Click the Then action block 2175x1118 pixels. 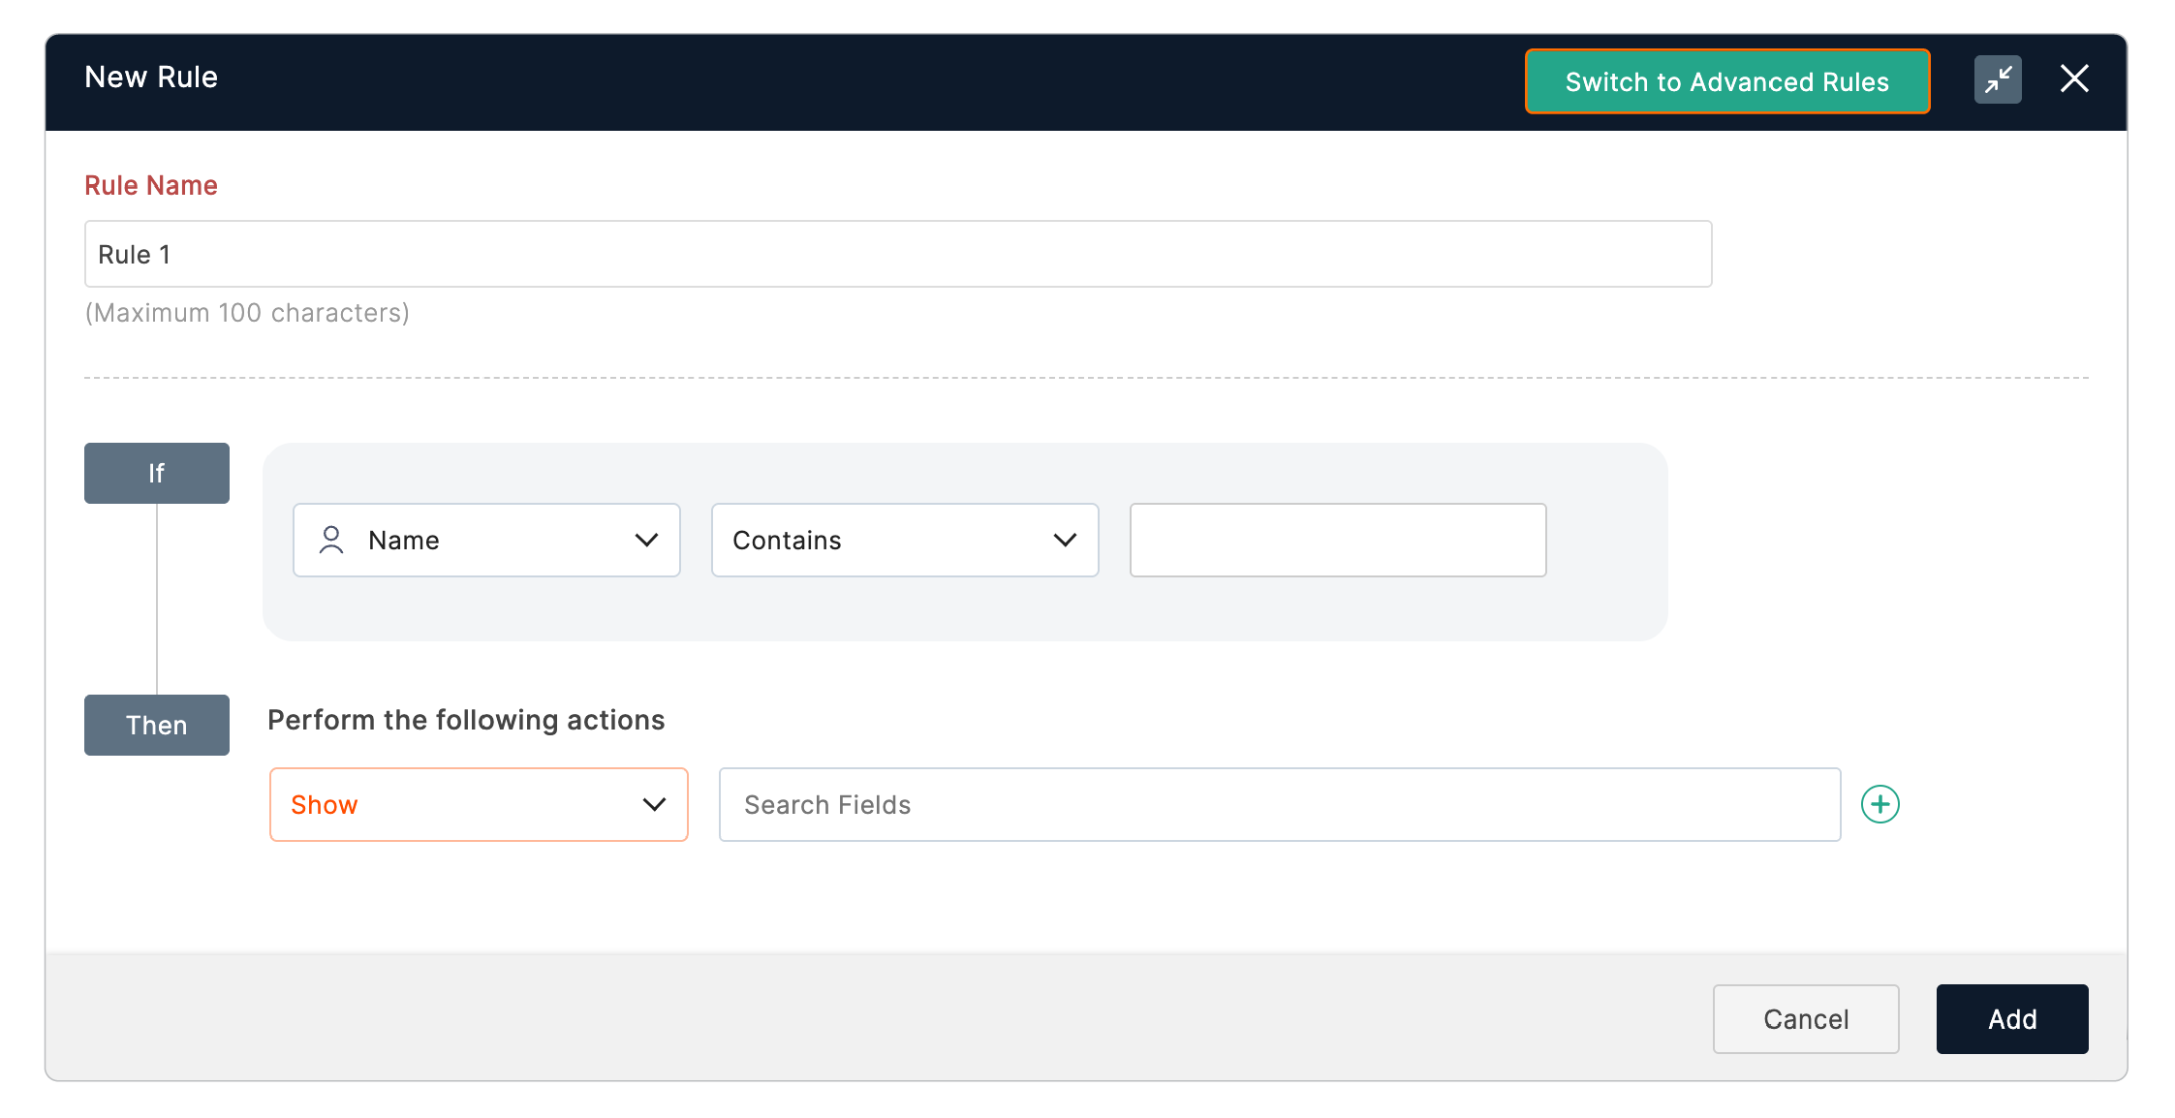156,725
